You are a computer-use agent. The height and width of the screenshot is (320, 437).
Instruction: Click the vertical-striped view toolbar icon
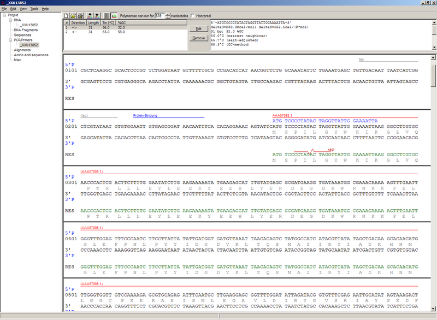(107, 16)
